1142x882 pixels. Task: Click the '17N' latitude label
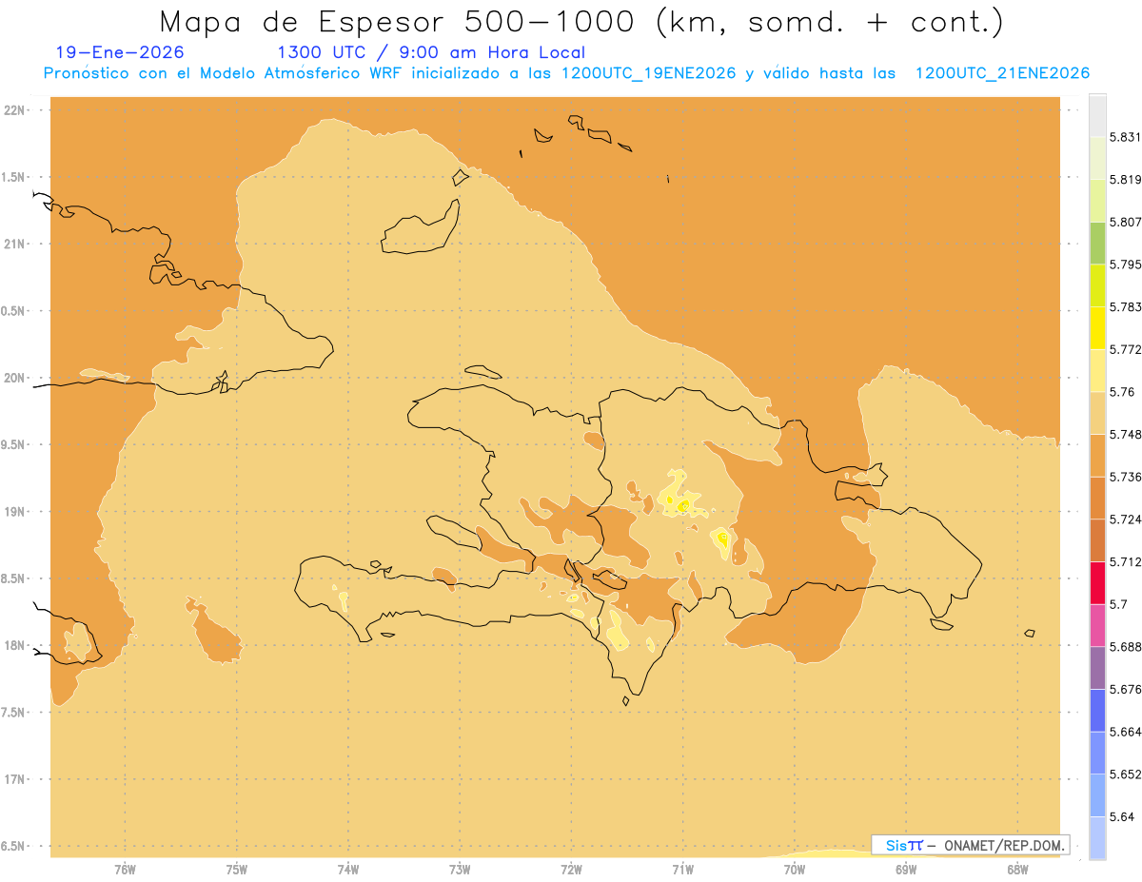click(x=14, y=779)
